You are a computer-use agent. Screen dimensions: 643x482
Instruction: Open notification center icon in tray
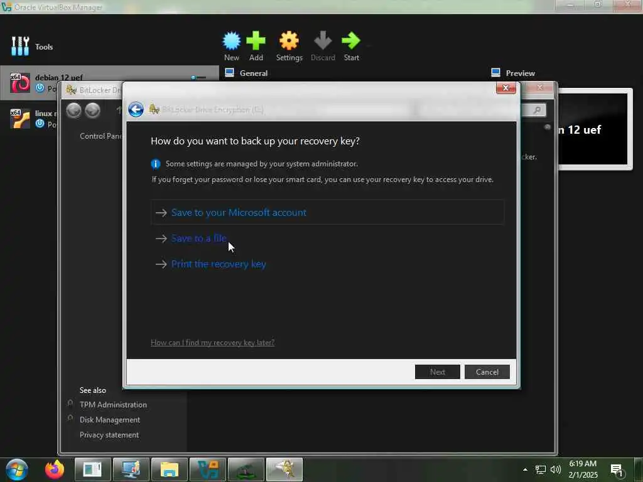click(x=617, y=470)
